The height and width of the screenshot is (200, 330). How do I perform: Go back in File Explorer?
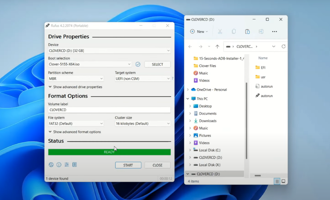(190, 46)
